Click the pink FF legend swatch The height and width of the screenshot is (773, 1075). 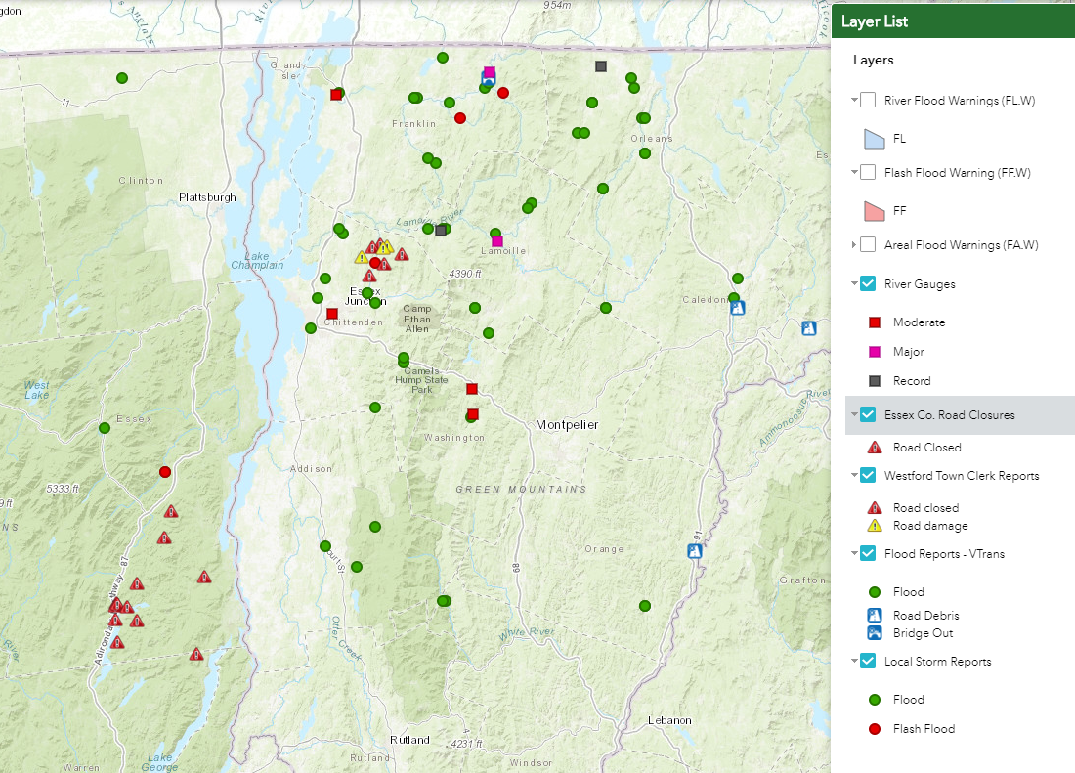(x=875, y=210)
